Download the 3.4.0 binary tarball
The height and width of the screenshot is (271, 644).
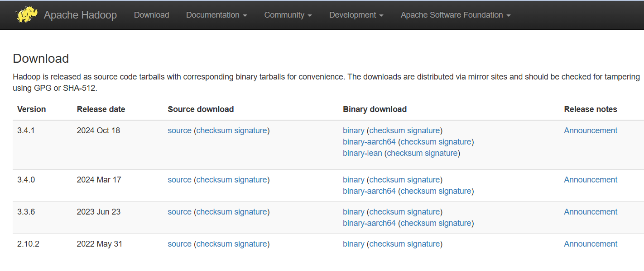[x=353, y=180]
